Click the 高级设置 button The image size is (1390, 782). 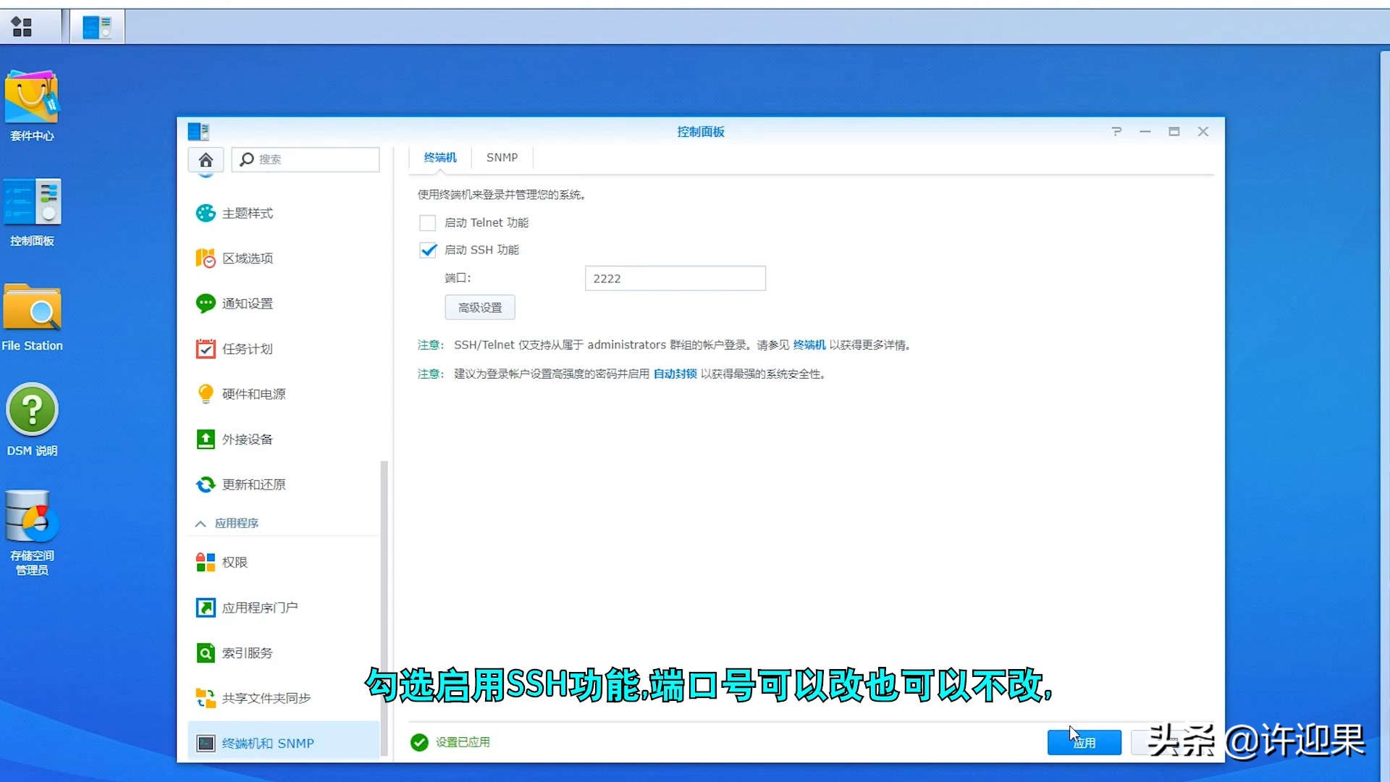click(479, 307)
